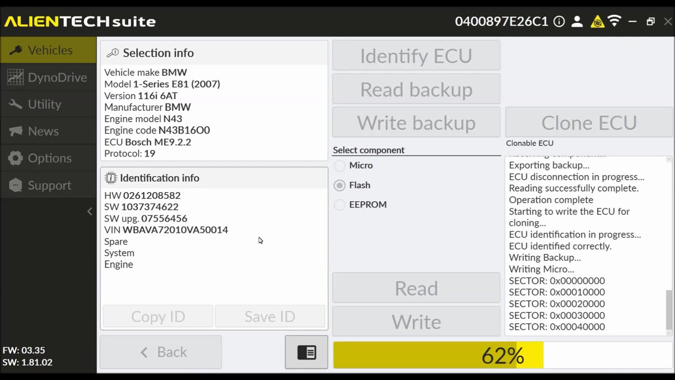Click the Engine code N43B16O0 line

point(157,130)
